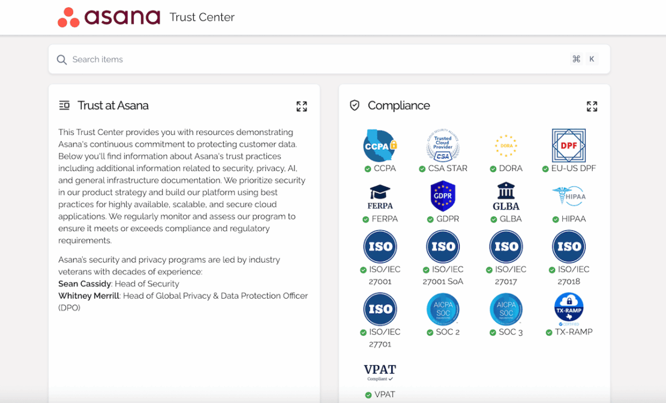Click the TX-RAMP certified padlock badge
The height and width of the screenshot is (403, 666).
click(569, 309)
